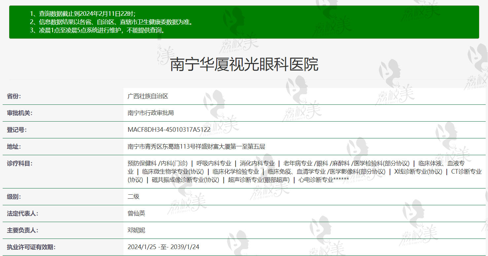Select the 临床微生物学专业(协议) text
The height and width of the screenshot is (256, 488).
coord(173,172)
